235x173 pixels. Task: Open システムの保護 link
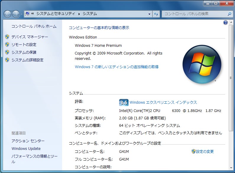point(24,52)
